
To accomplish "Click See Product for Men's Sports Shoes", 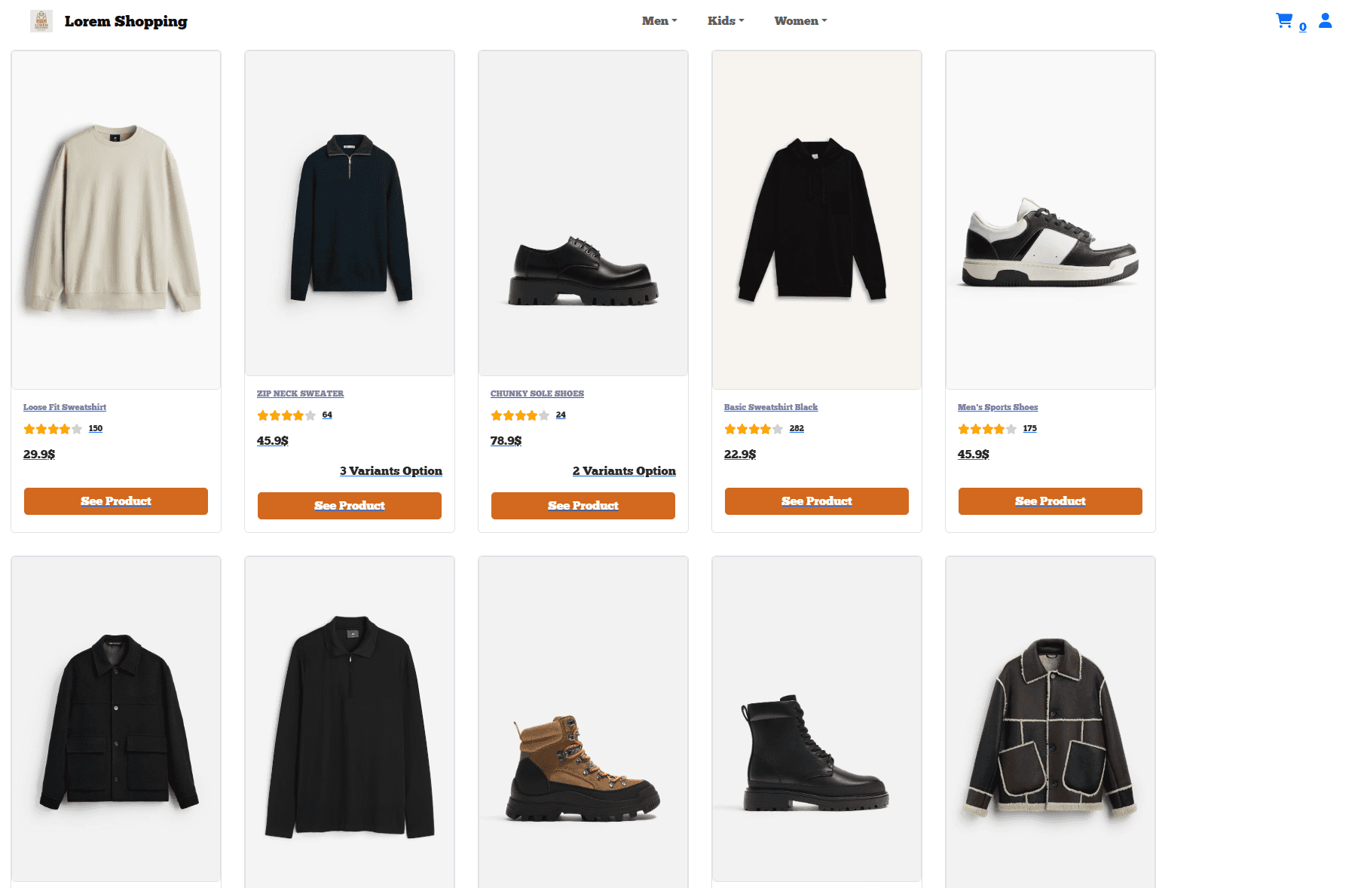I will coord(1050,501).
